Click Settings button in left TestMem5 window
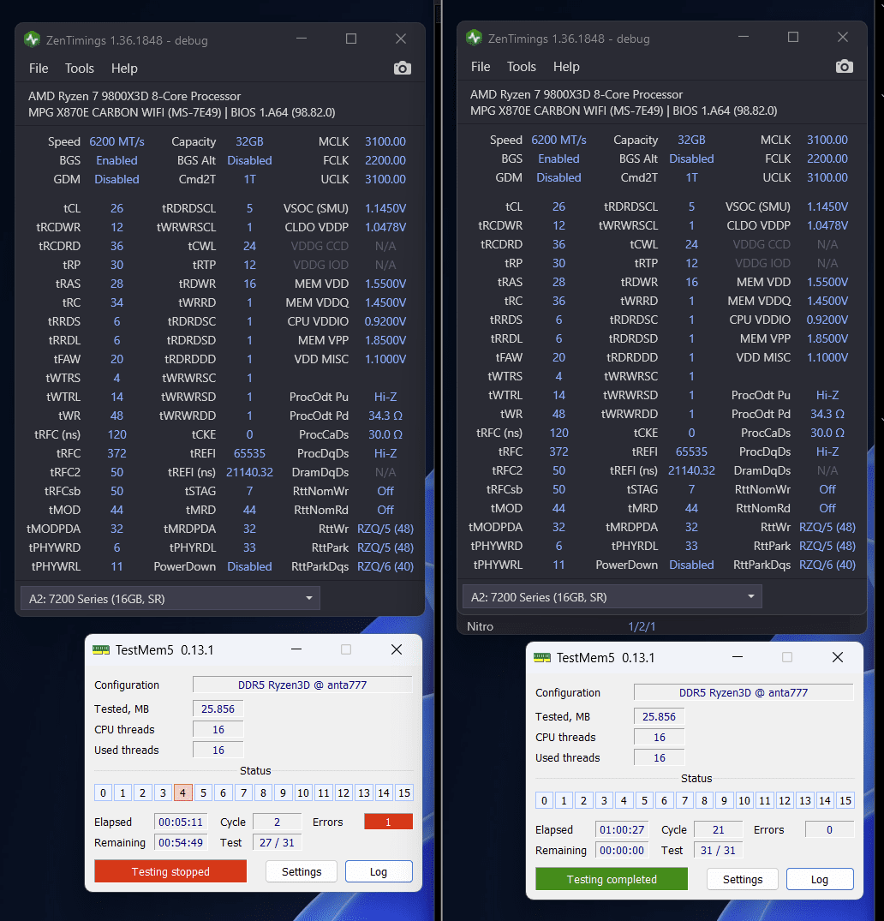884x921 pixels. (302, 871)
